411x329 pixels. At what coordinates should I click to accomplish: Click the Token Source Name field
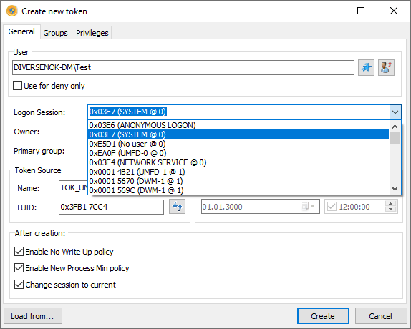pos(73,187)
